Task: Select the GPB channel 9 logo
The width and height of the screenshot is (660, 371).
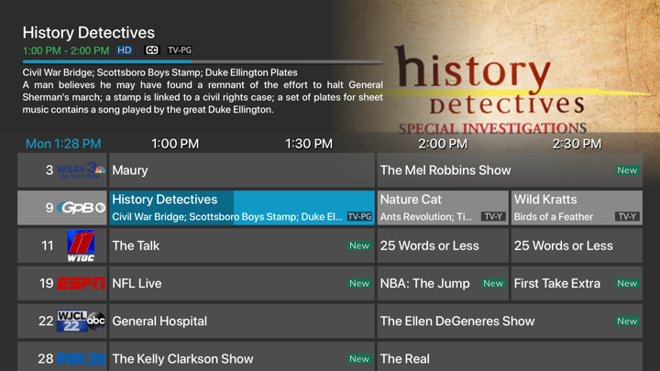Action: 82,207
